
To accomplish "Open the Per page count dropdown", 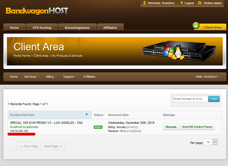I will [x=210, y=142].
